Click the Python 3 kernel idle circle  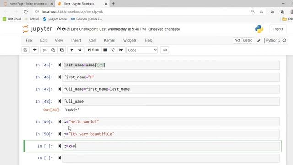[284, 40]
